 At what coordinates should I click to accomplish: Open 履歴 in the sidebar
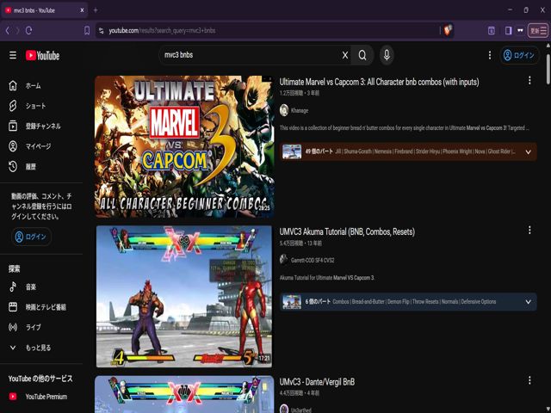click(41, 166)
